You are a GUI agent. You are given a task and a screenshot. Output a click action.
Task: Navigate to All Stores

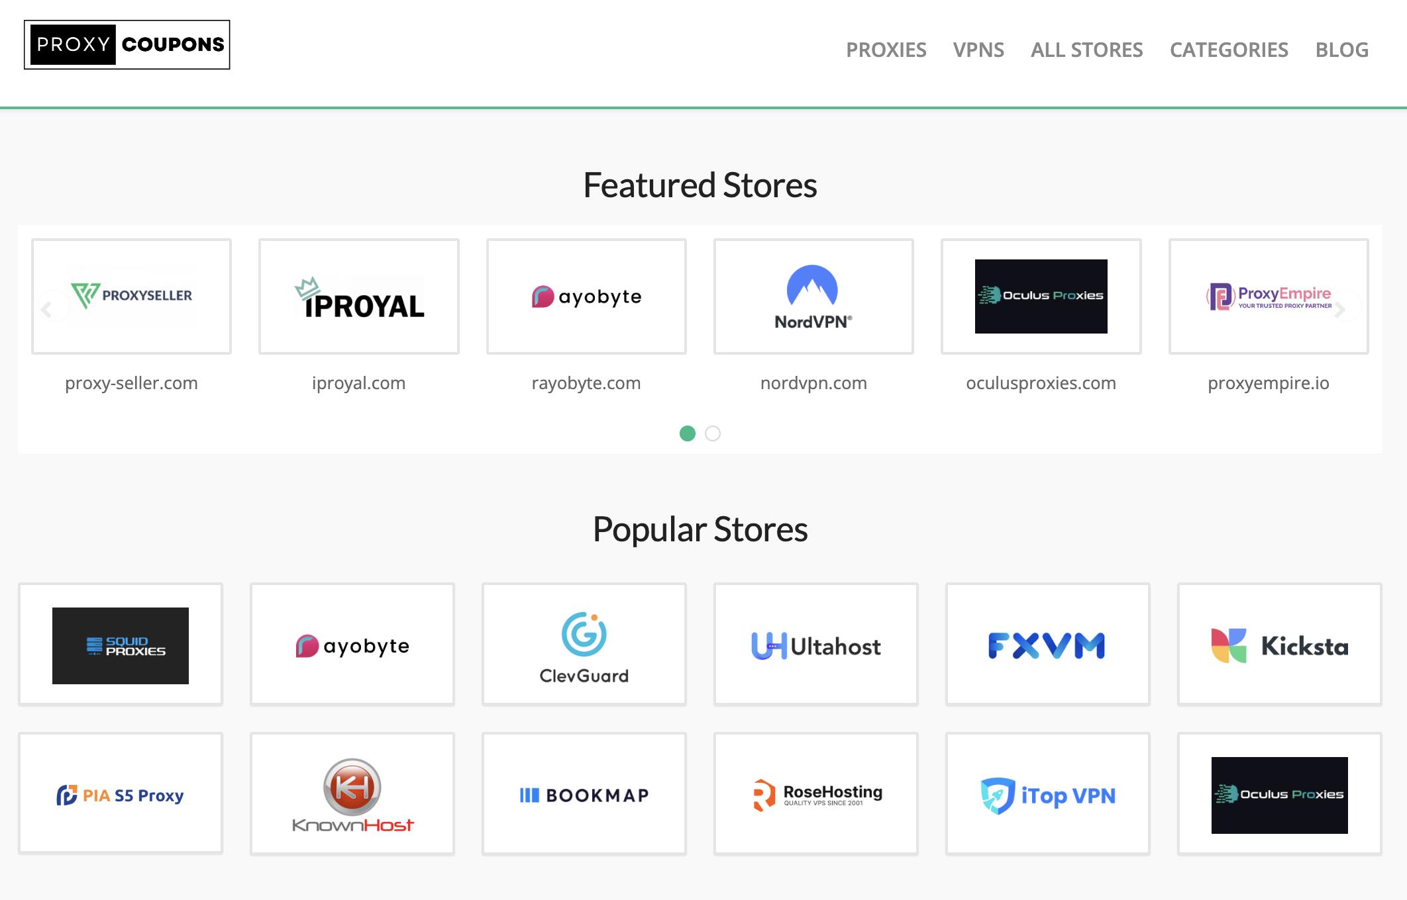click(1087, 50)
